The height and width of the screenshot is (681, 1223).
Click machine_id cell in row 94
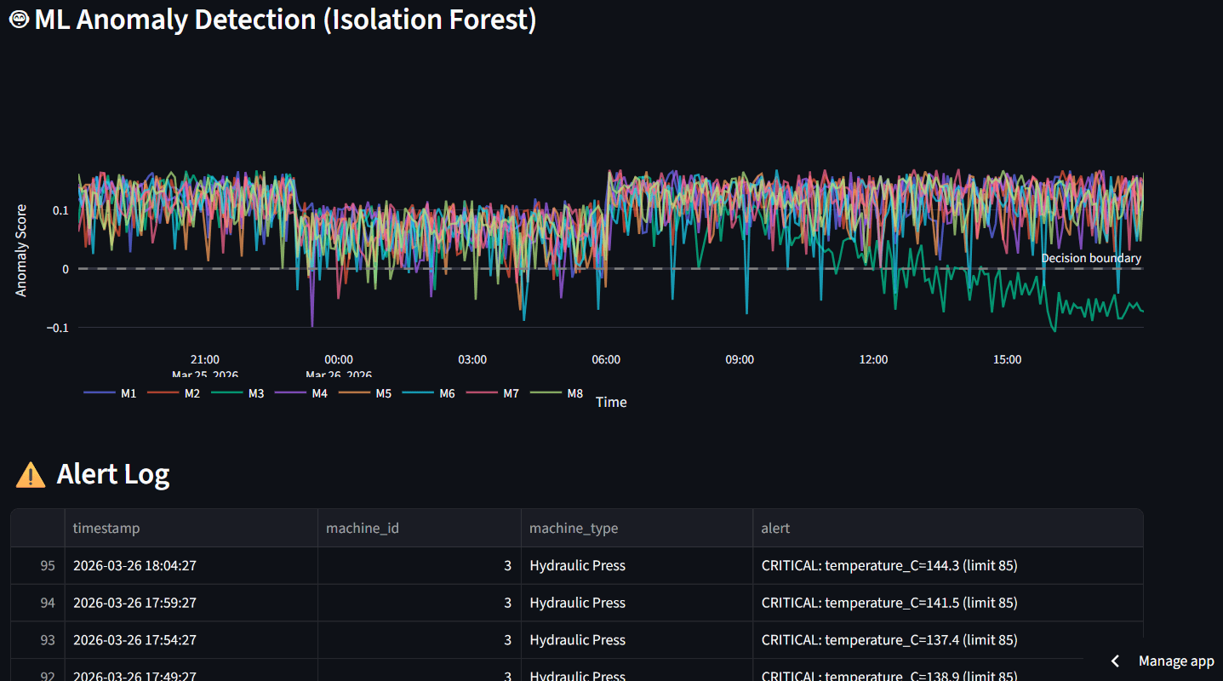pyautogui.click(x=420, y=603)
